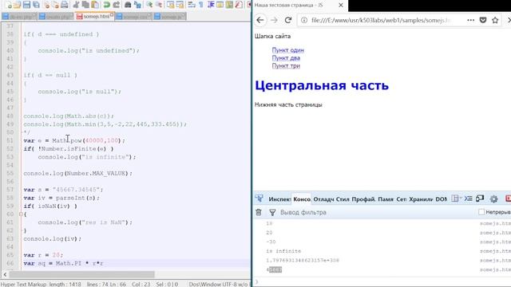This screenshot has height=287, width=511.
Task: Toggle synchronized vertical scrolling
Action: 170,5
